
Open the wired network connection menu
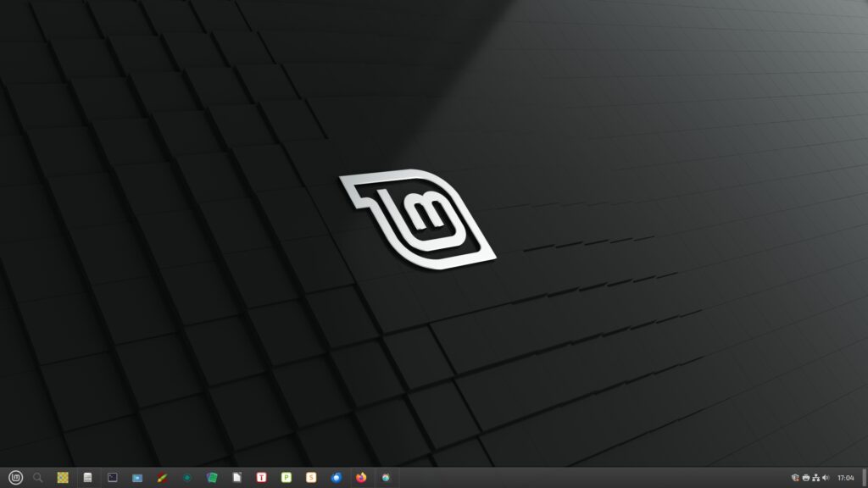(x=815, y=478)
